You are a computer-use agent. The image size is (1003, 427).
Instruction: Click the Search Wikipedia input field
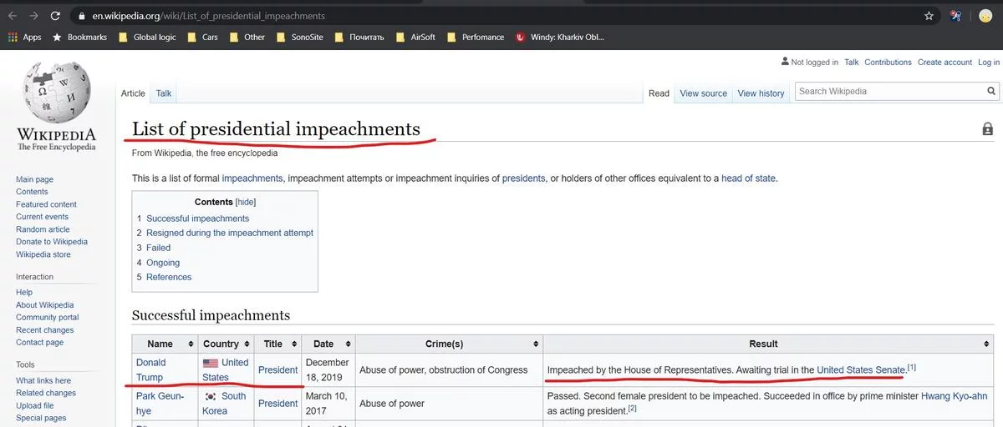click(888, 92)
